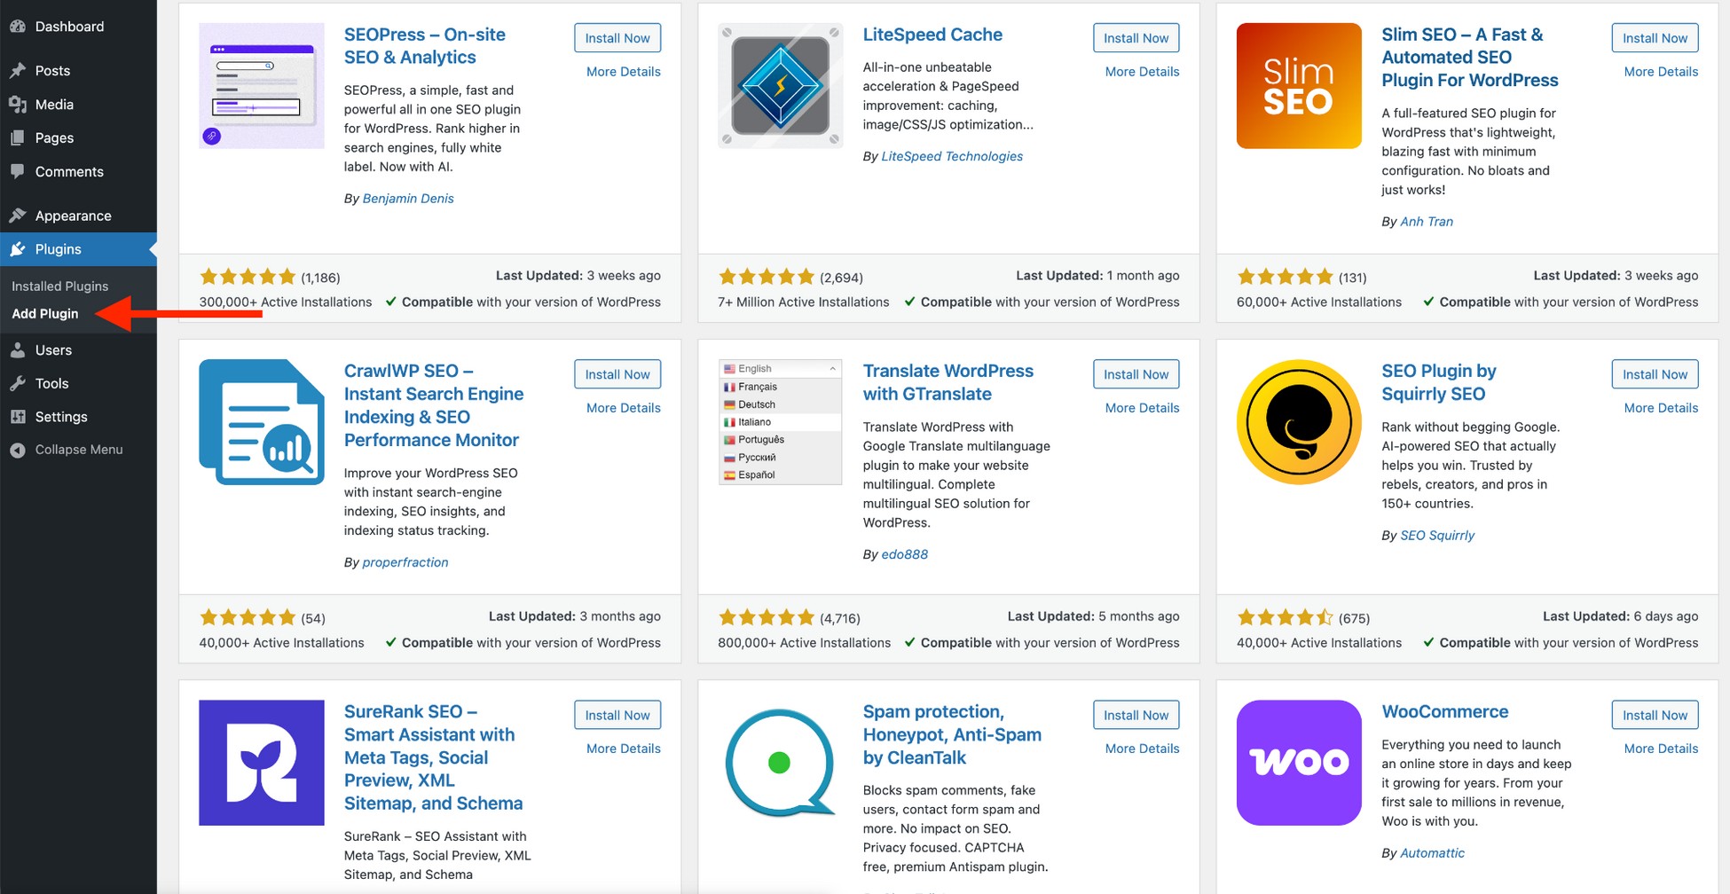Open the Pages menu item
1730x894 pixels.
[54, 138]
